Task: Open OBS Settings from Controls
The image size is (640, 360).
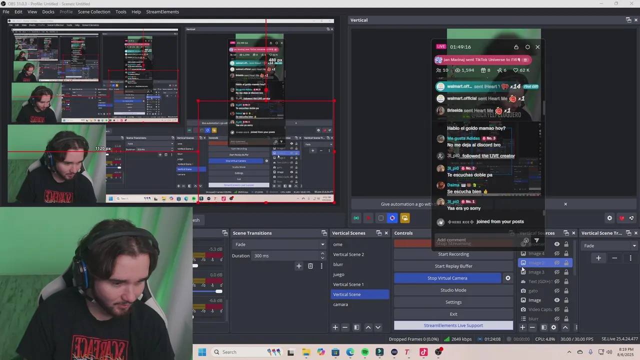Action: point(453,302)
